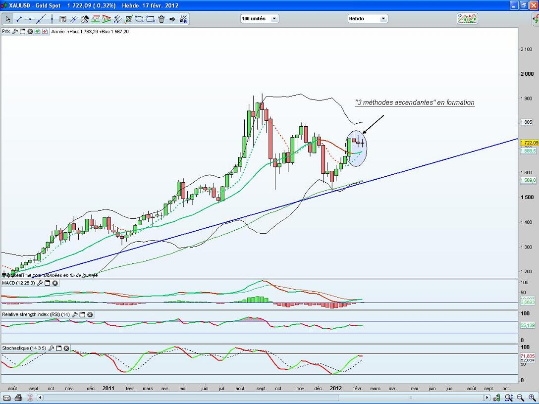
Task: Open the Prix settings wrench
Action: pyautogui.click(x=15, y=31)
